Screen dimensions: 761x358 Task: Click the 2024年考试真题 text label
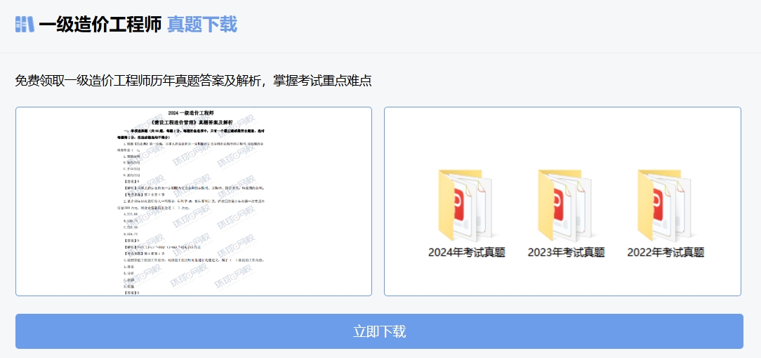tap(467, 253)
